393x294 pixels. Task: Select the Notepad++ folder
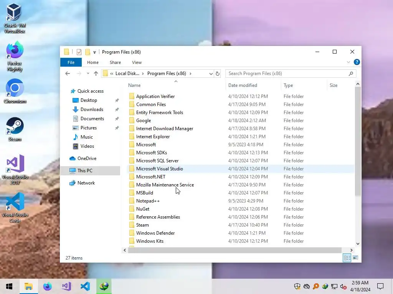tap(148, 201)
